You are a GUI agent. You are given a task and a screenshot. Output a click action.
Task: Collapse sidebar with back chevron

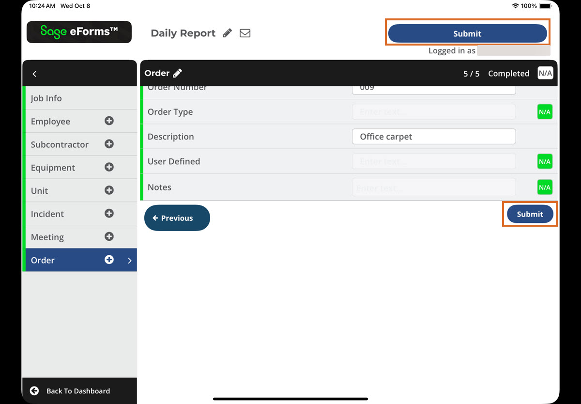(34, 74)
